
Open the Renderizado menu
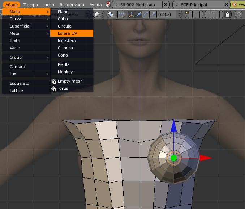tap(72, 5)
